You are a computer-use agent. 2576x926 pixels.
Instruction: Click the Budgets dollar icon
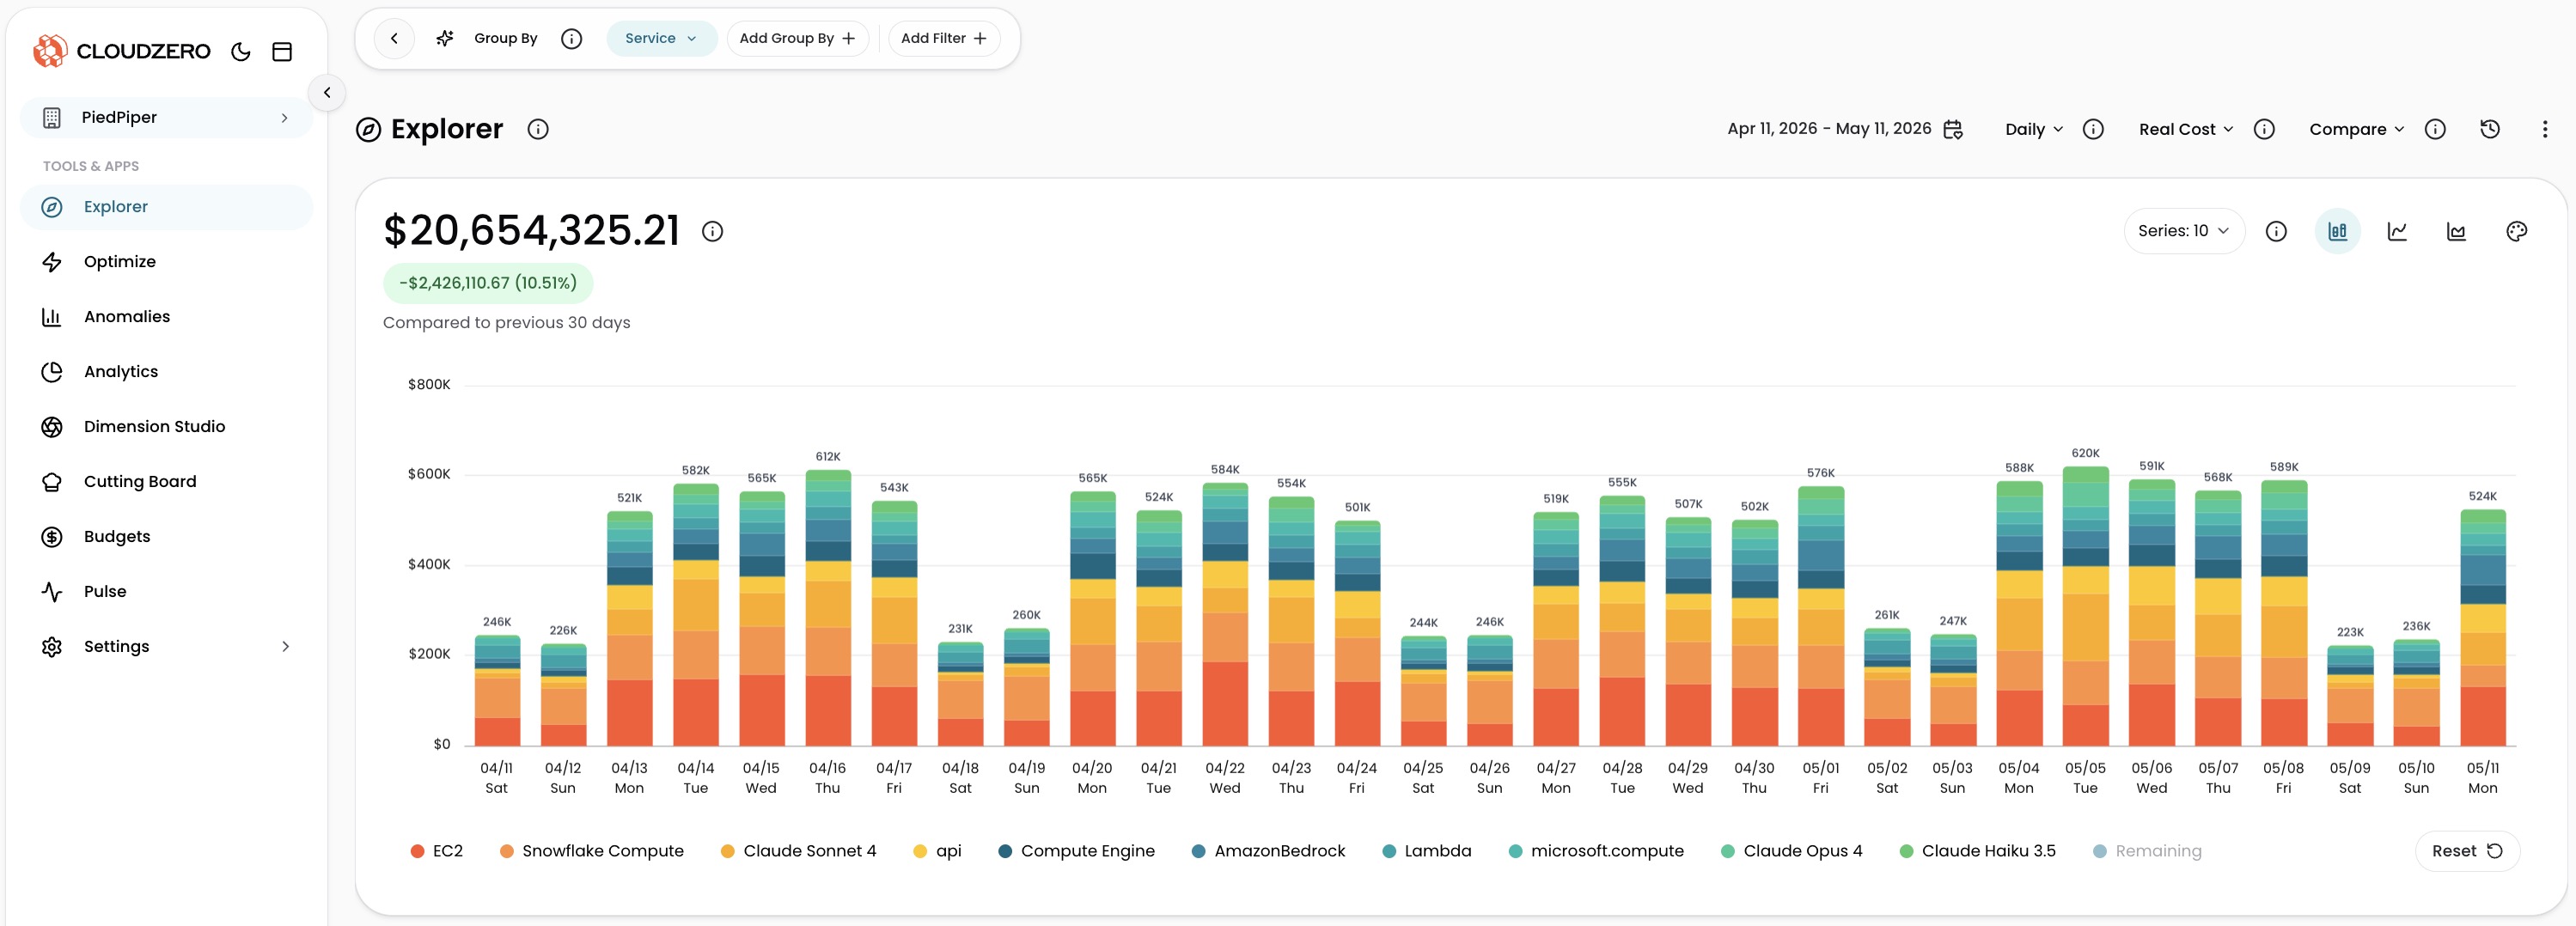(52, 536)
